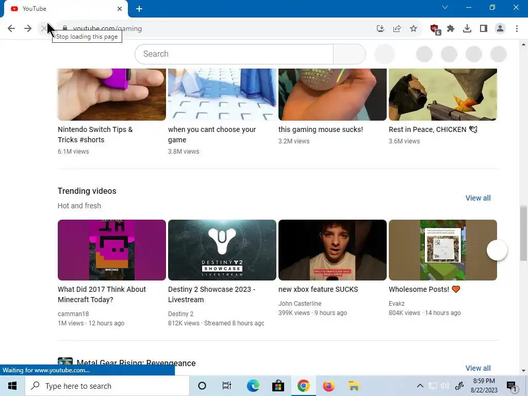Open the Extensions puzzle menu
The image size is (528, 396).
451,29
